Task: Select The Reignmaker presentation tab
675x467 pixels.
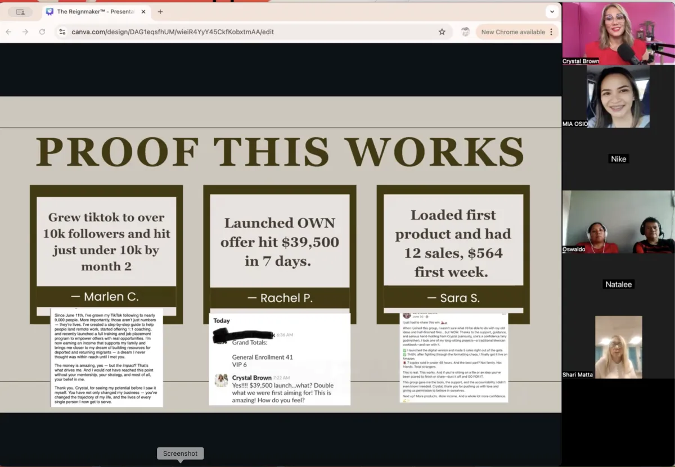Action: (93, 12)
